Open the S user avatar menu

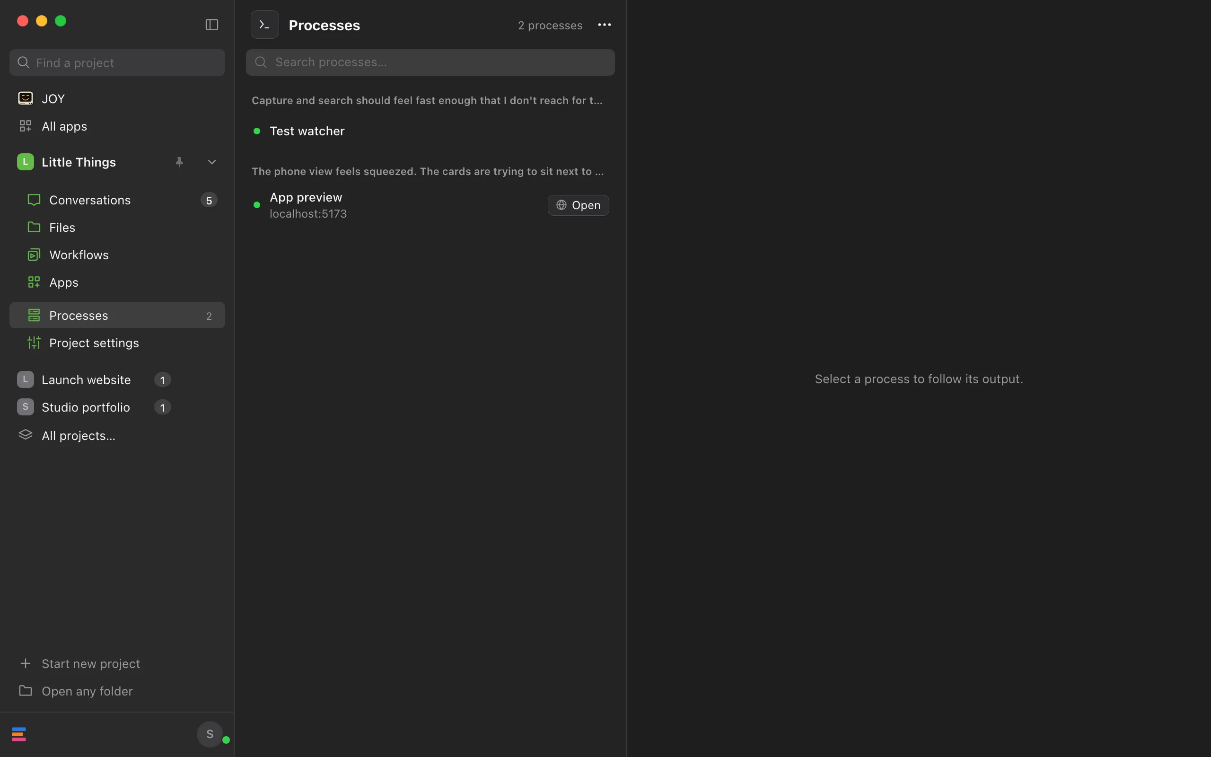[210, 734]
